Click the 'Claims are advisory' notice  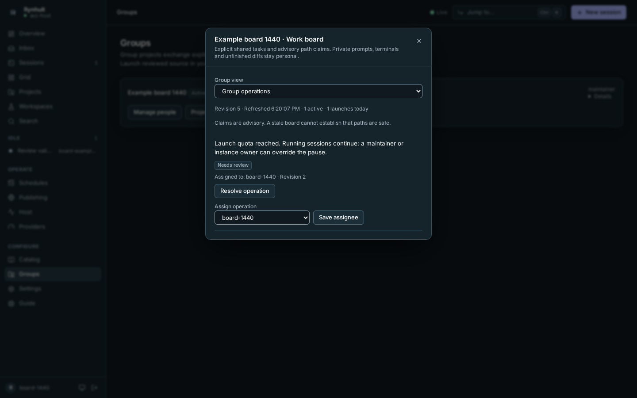[303, 123]
